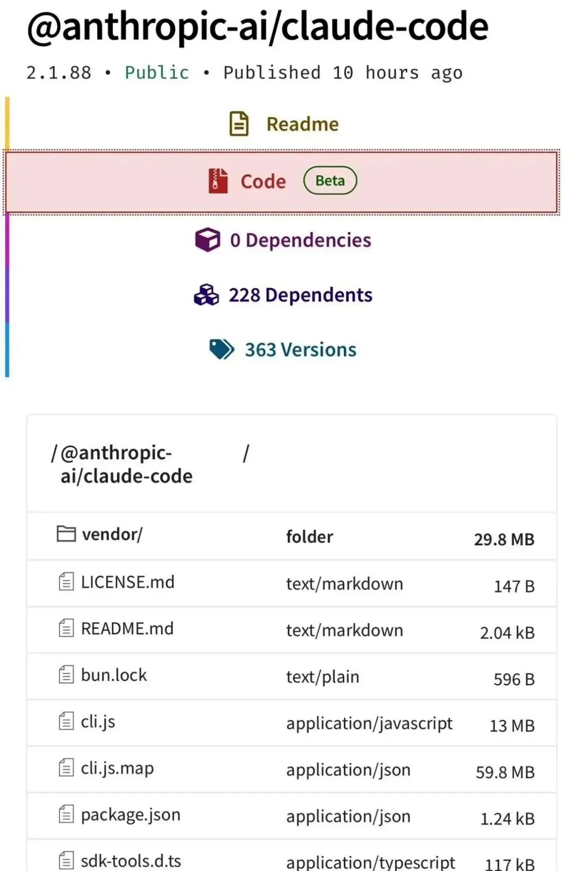Click the file icon beside package.json
The width and height of the screenshot is (573, 871).
click(66, 814)
